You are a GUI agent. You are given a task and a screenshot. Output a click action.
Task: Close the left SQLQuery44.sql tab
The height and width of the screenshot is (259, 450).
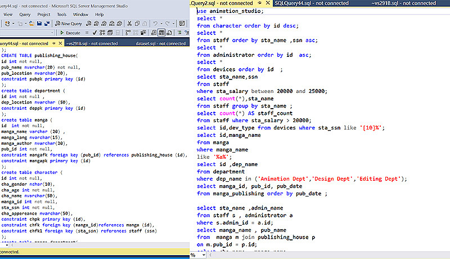[60, 43]
